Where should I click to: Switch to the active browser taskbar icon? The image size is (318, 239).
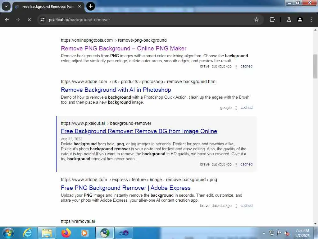pyautogui.click(x=104, y=233)
